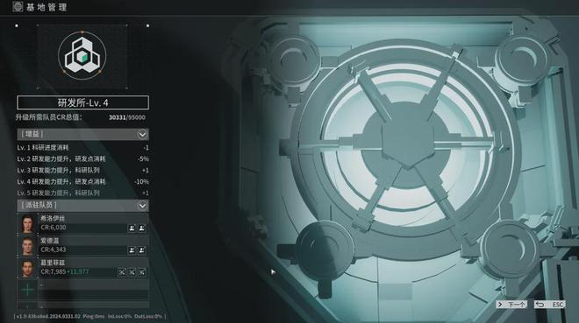This screenshot has height=323, width=579.
Task: Collapse the [派驻队员] section chevron
Action: 142,206
